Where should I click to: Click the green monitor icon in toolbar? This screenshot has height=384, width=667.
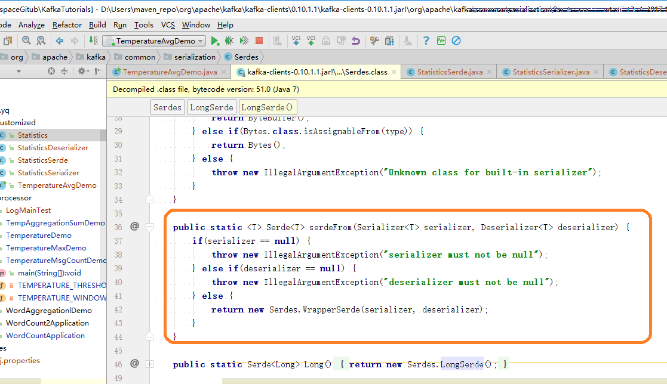point(441,41)
